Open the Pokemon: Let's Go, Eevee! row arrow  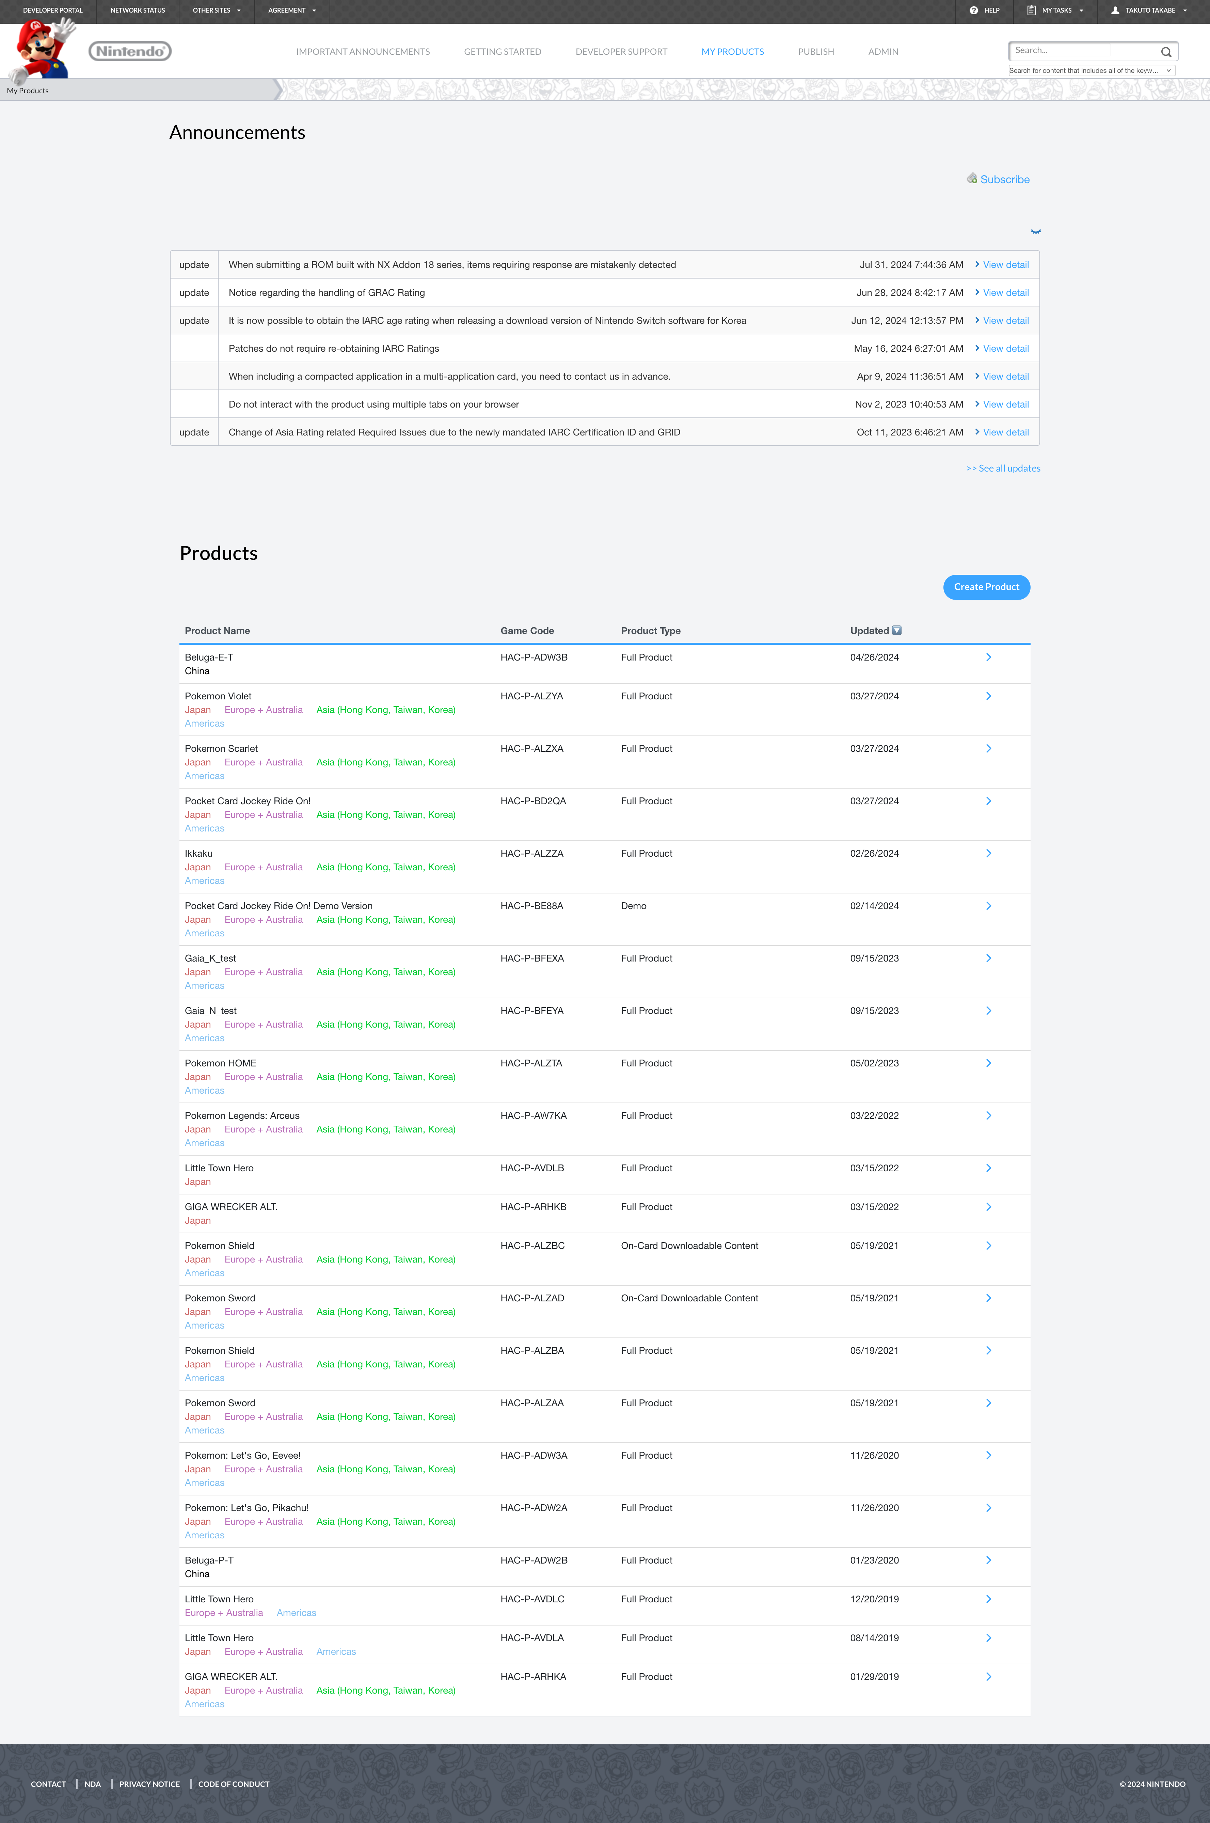pyautogui.click(x=988, y=1456)
